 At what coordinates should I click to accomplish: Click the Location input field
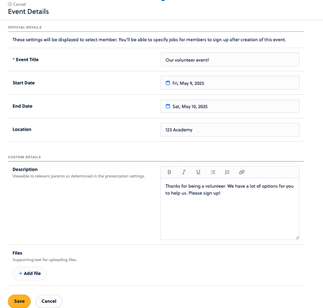(x=230, y=130)
